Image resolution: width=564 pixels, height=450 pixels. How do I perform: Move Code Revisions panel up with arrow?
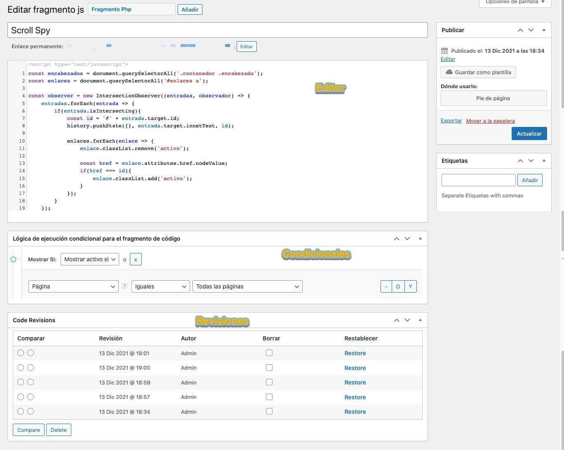point(397,320)
